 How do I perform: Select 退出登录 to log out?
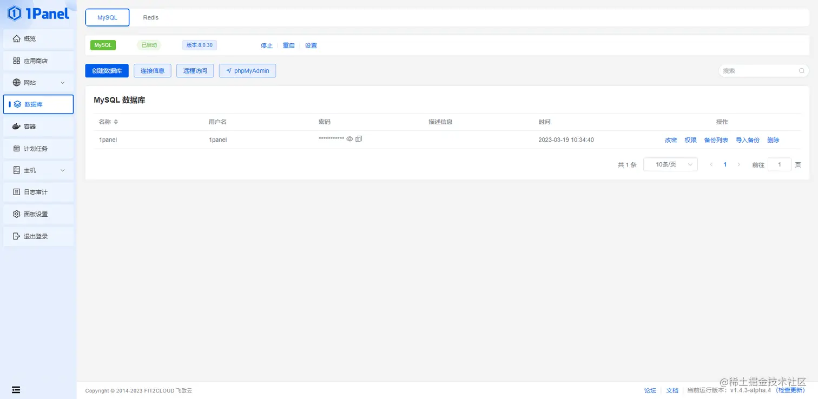tap(38, 236)
